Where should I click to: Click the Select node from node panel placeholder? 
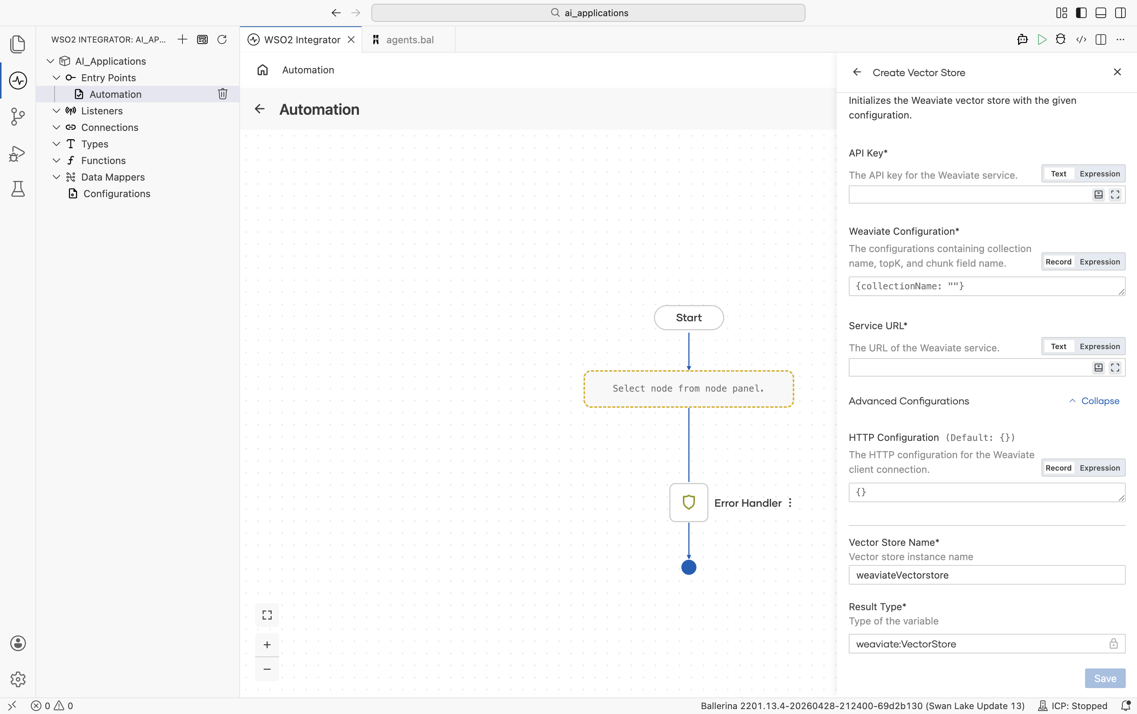pos(689,389)
